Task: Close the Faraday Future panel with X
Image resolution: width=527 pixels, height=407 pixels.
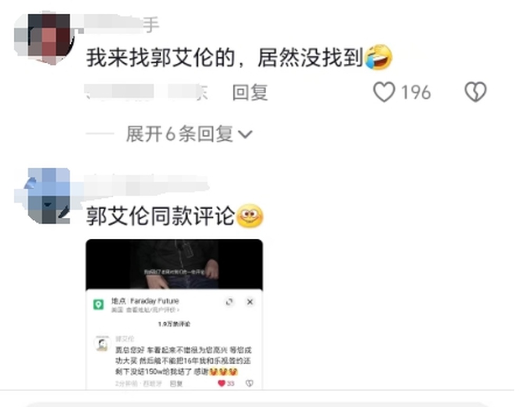Action: click(250, 302)
